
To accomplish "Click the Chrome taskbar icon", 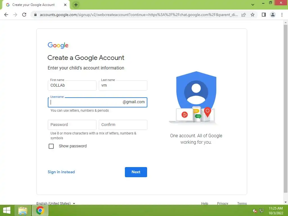I will 40,210.
